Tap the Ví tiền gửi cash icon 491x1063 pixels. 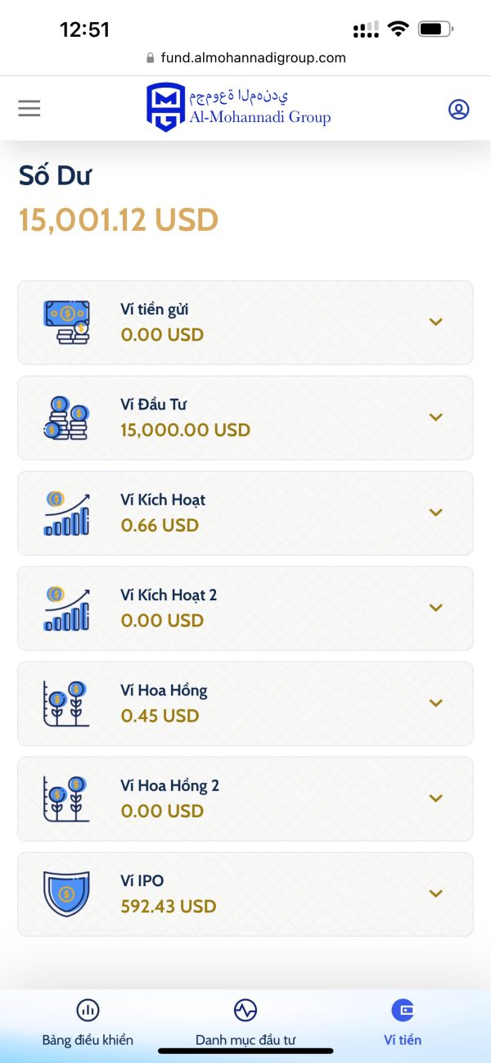pos(66,322)
